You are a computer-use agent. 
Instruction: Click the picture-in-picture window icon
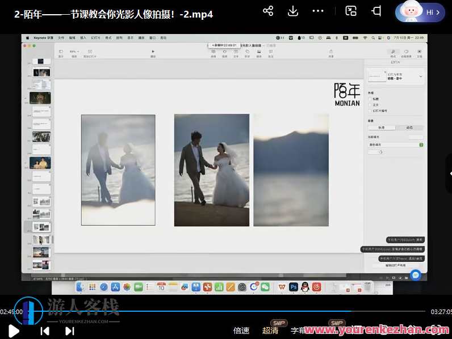pos(351,11)
